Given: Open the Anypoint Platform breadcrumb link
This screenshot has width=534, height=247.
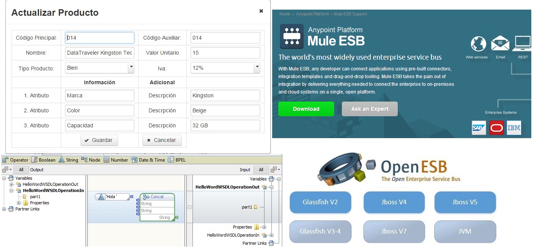Looking at the screenshot, I should point(313,14).
